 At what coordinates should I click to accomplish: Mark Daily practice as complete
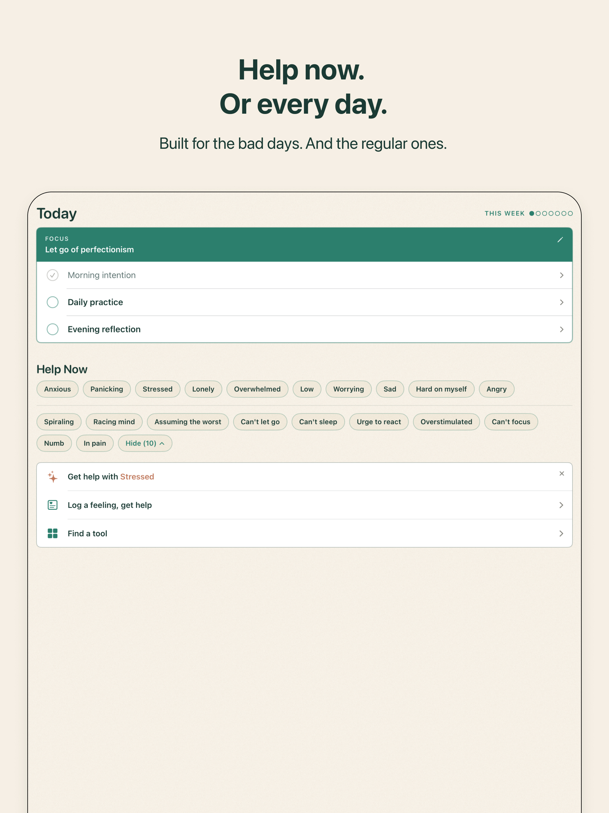(53, 302)
